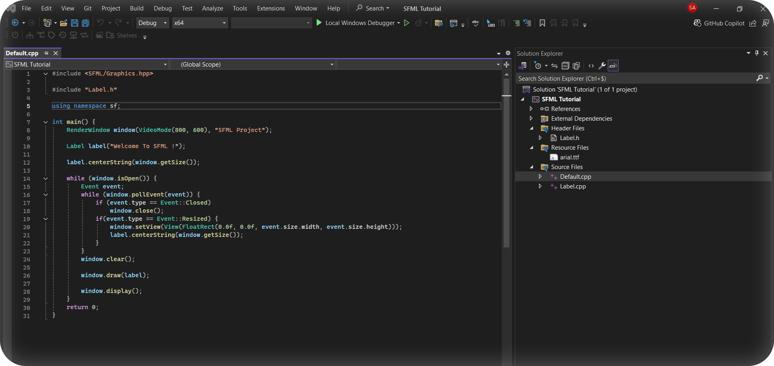Open the Extensions menu
774x366 pixels.
click(271, 8)
